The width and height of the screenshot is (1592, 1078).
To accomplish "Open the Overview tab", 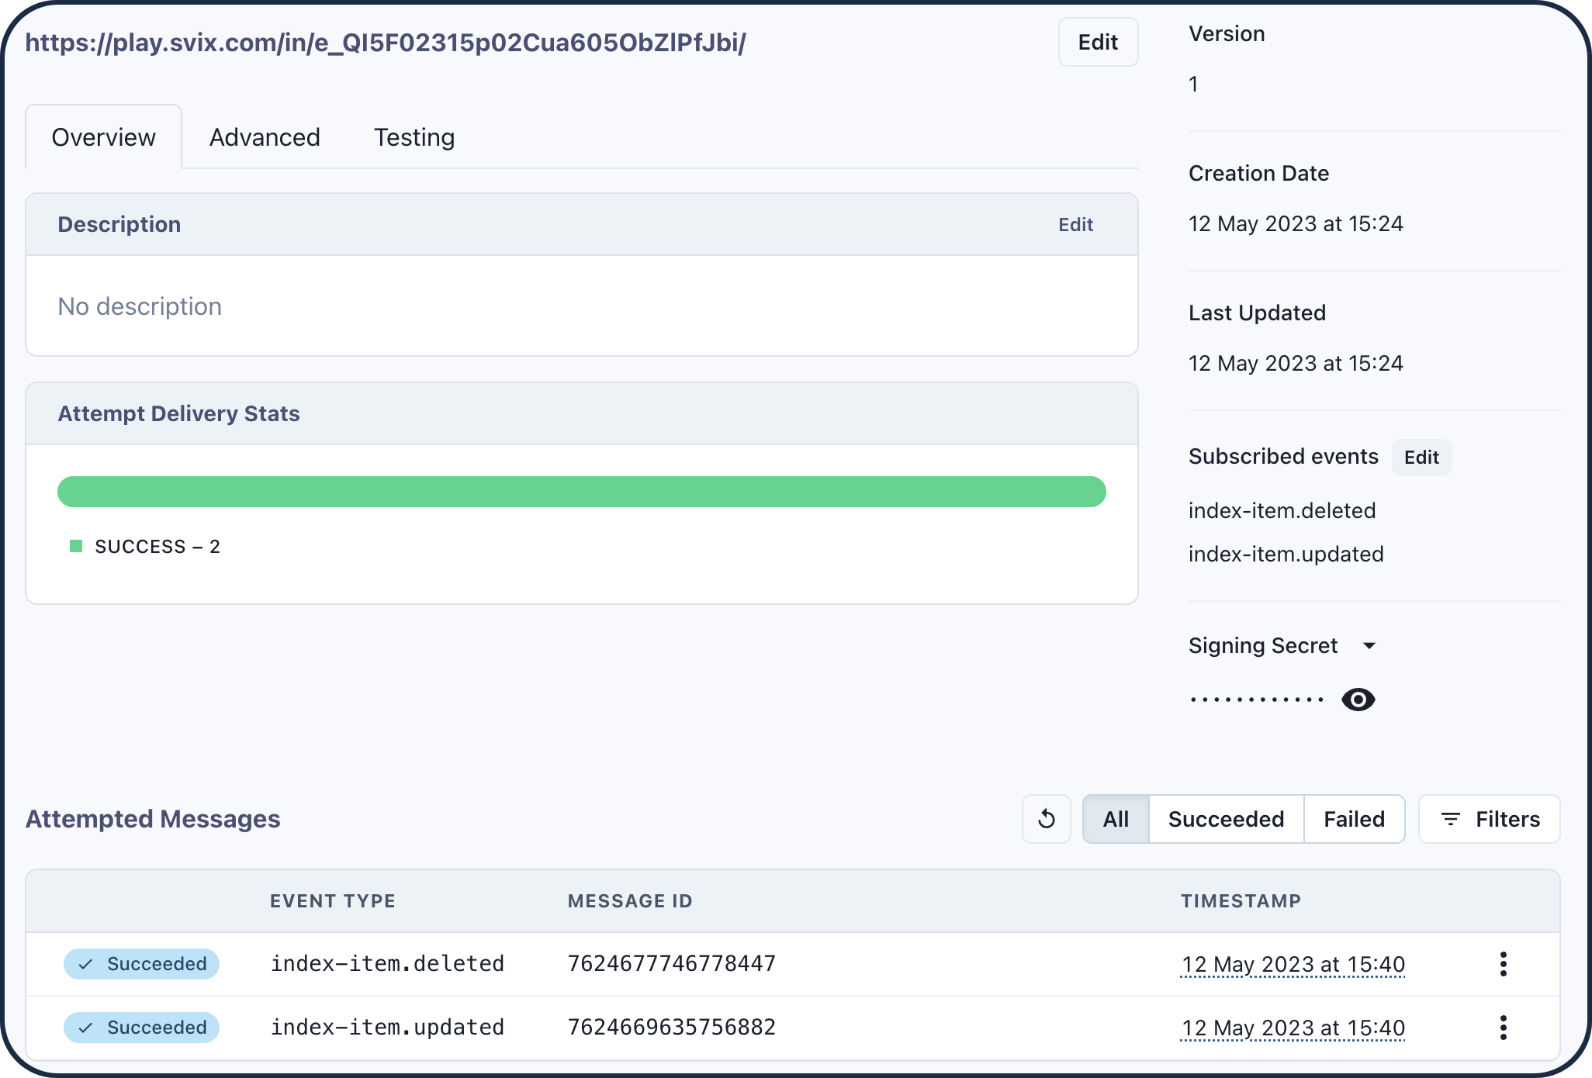I will coord(103,137).
